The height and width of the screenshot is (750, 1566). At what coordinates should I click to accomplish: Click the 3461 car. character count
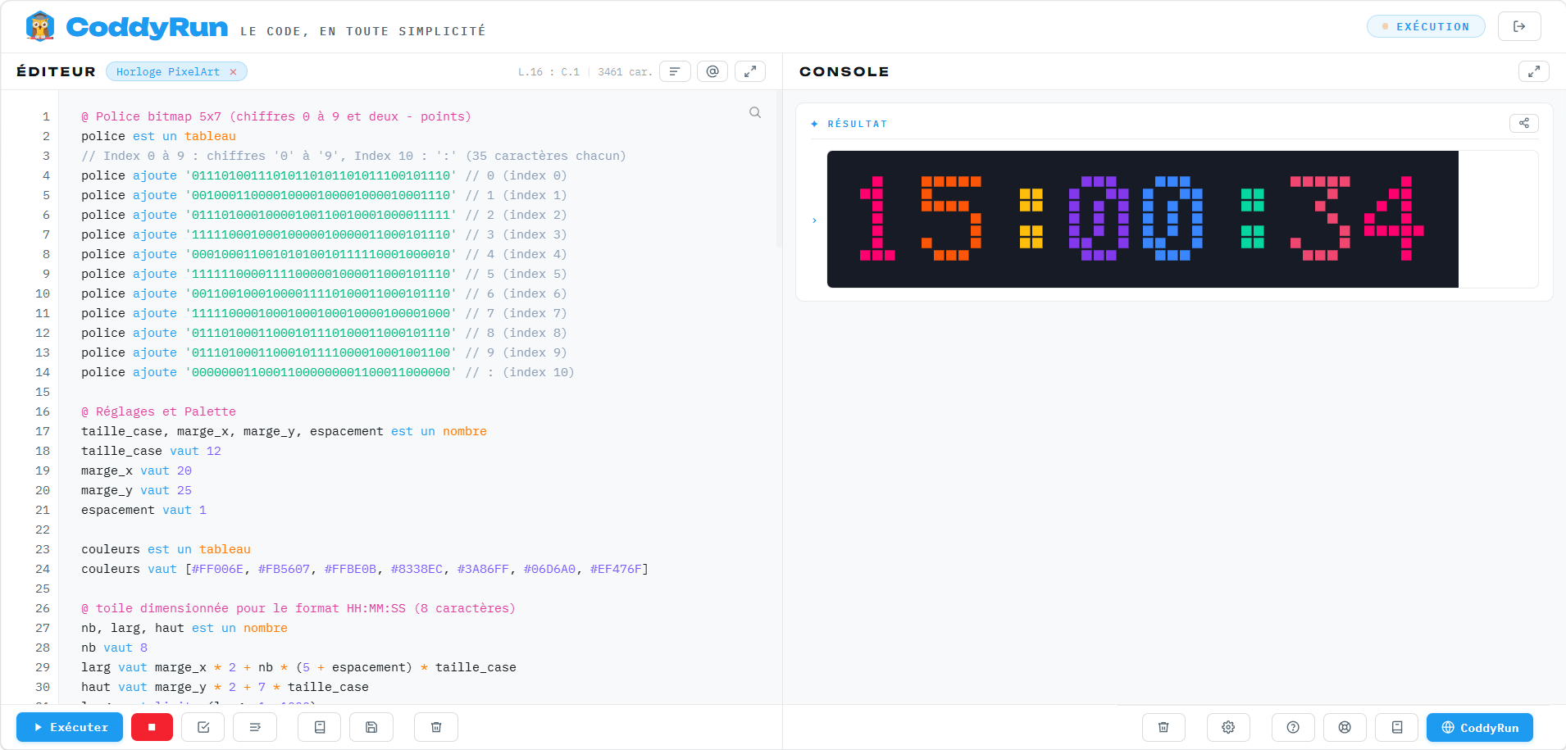(x=626, y=72)
